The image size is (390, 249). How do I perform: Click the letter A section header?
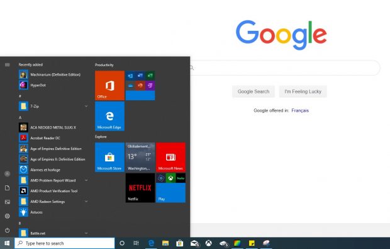(x=20, y=117)
